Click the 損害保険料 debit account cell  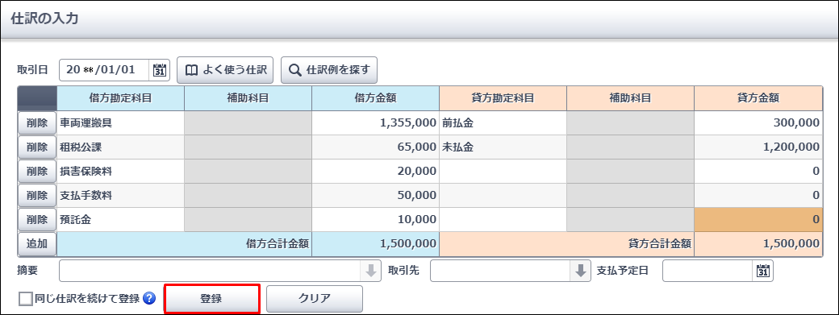(x=120, y=172)
